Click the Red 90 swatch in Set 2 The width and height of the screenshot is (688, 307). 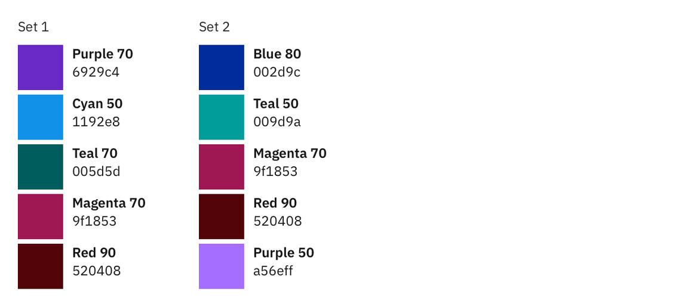pyautogui.click(x=221, y=216)
